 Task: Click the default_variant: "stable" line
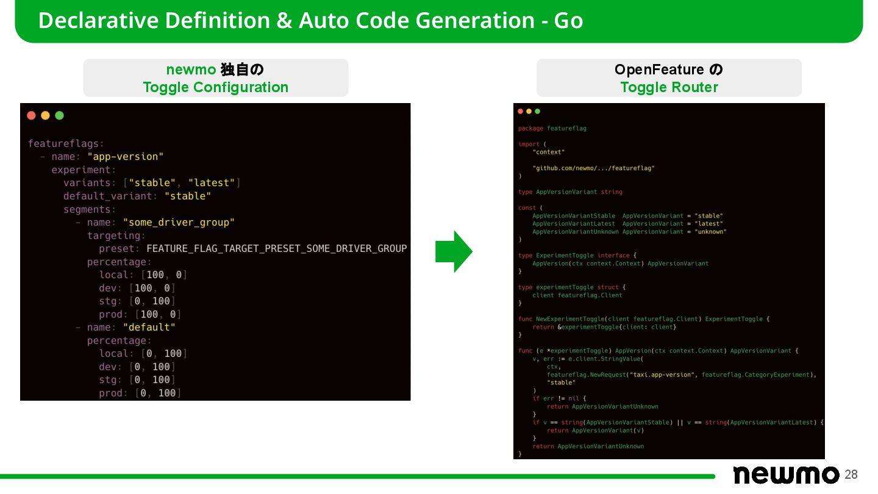[x=137, y=196]
